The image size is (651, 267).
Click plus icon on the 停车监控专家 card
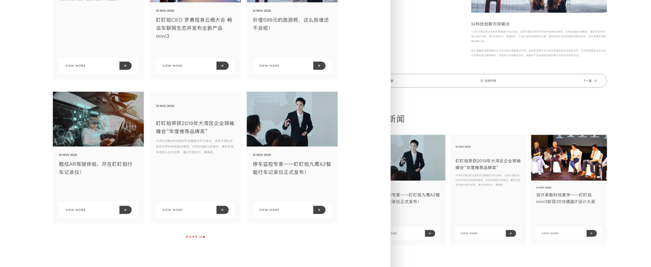pos(319,210)
